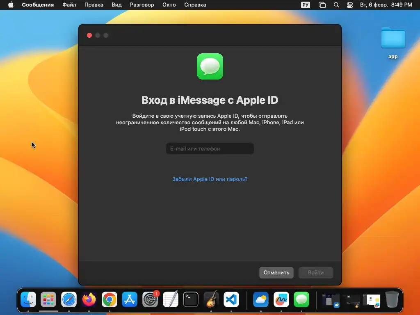The width and height of the screenshot is (420, 315).
Task: Click the Messages icon in the dock
Action: tap(301, 299)
